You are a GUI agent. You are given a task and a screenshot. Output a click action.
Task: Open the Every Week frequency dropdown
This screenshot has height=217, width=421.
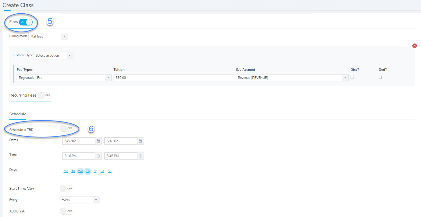click(79, 200)
